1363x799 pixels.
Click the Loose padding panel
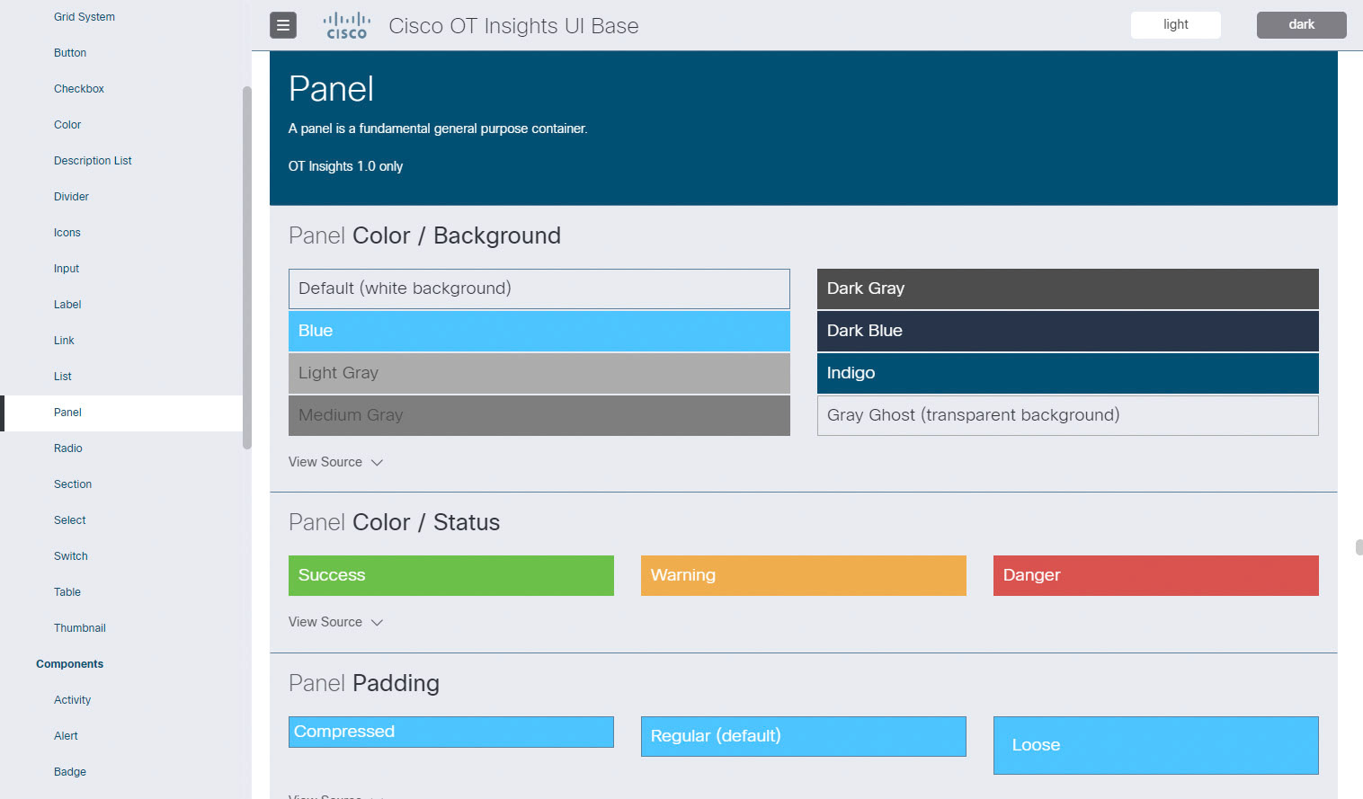tap(1156, 745)
